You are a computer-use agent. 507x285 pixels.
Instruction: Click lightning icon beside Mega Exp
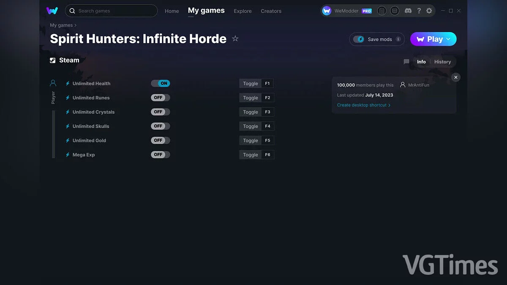click(x=68, y=155)
